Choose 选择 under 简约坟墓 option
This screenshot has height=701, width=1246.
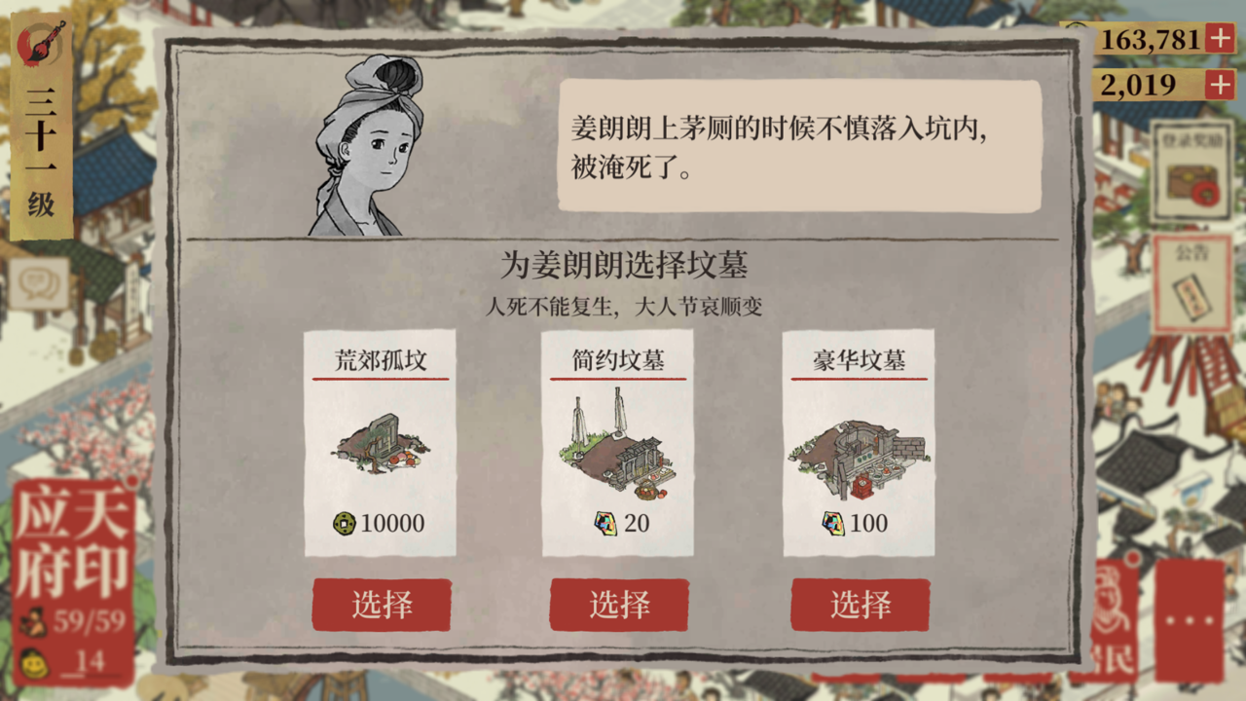619,605
